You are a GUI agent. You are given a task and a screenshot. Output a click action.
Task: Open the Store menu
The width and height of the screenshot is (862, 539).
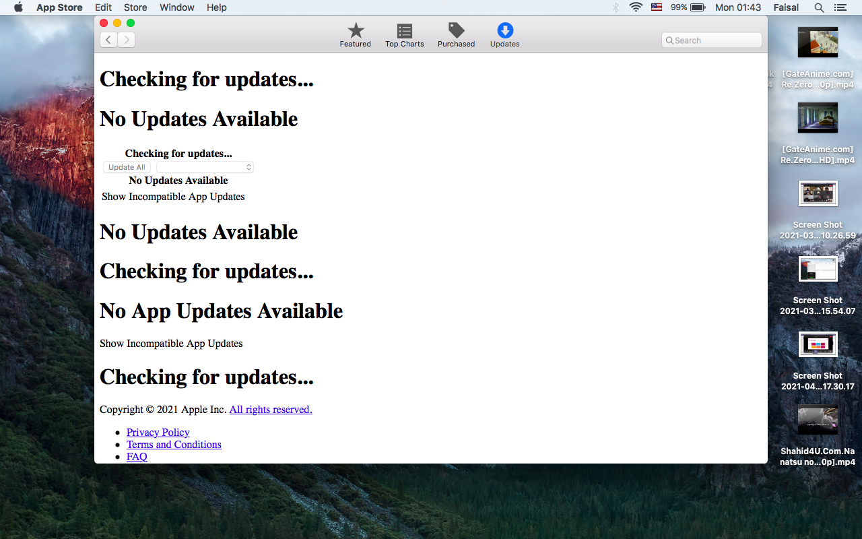[x=135, y=7]
